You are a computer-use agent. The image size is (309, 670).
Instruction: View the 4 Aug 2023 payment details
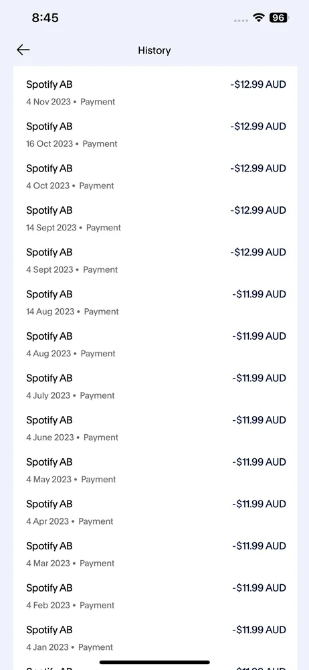tap(155, 344)
